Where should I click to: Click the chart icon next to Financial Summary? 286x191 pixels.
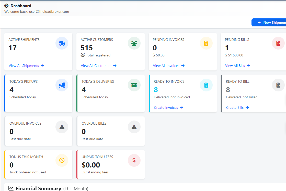(x=11, y=188)
